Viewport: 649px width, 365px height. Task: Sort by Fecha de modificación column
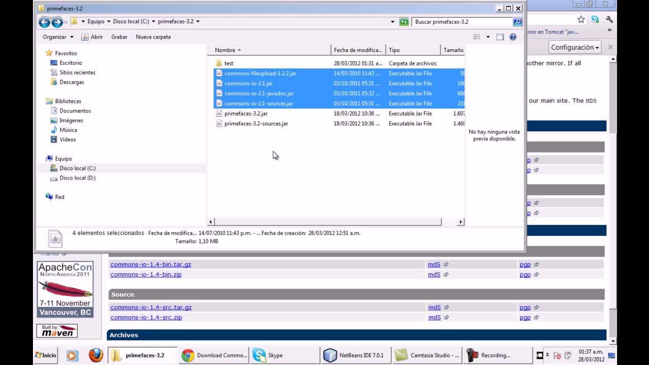pos(358,50)
